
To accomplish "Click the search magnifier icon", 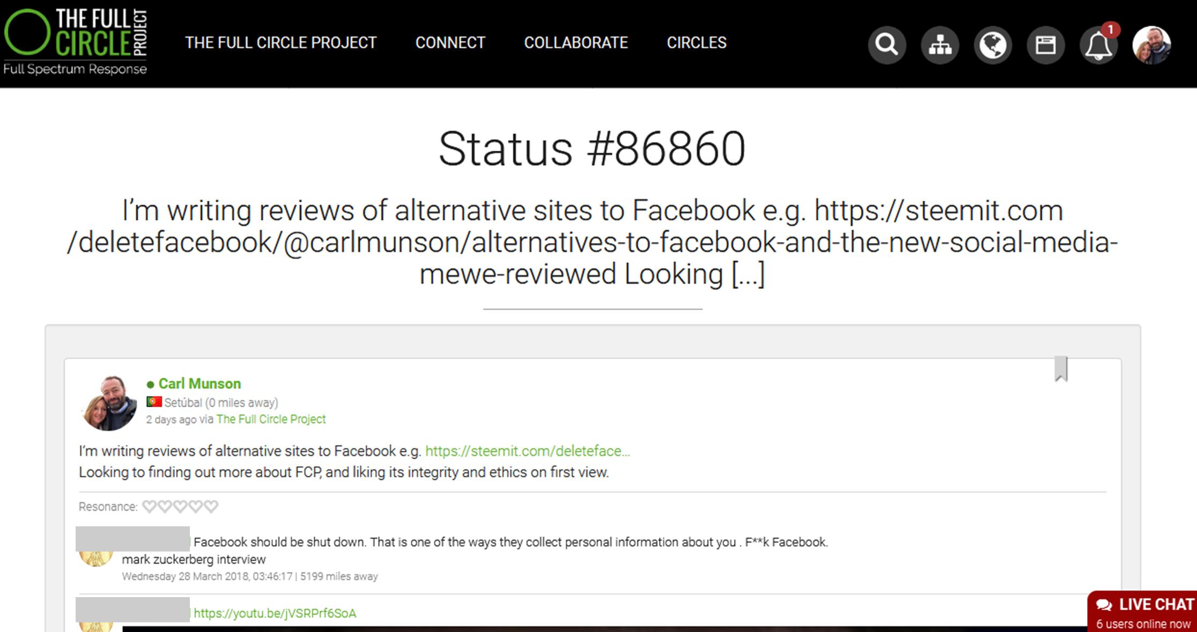I will (886, 45).
